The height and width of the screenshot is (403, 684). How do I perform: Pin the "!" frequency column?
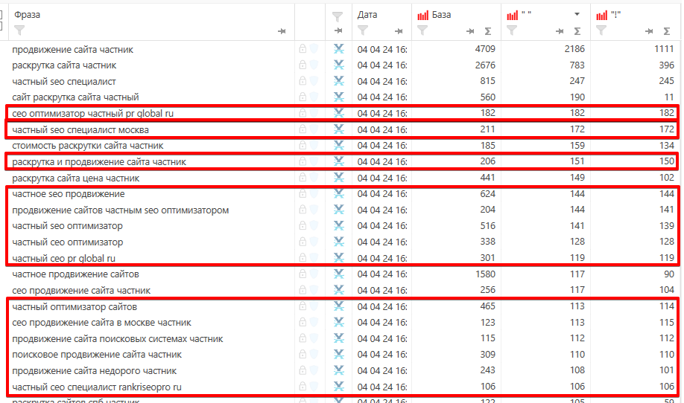click(649, 31)
